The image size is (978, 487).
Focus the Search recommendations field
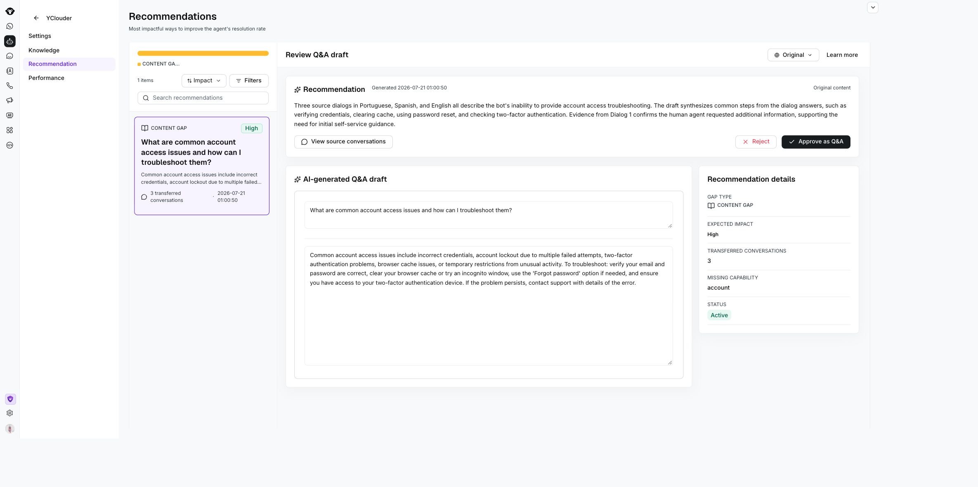pos(203,98)
